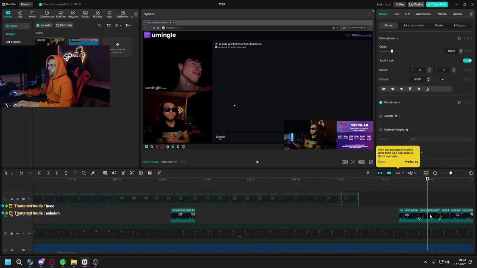Image resolution: width=477 pixels, height=268 pixels.
Task: Switch to the Hız speed tab
Action: pyautogui.click(x=407, y=14)
